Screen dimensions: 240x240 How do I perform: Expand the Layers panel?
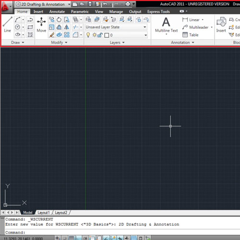pos(117,42)
